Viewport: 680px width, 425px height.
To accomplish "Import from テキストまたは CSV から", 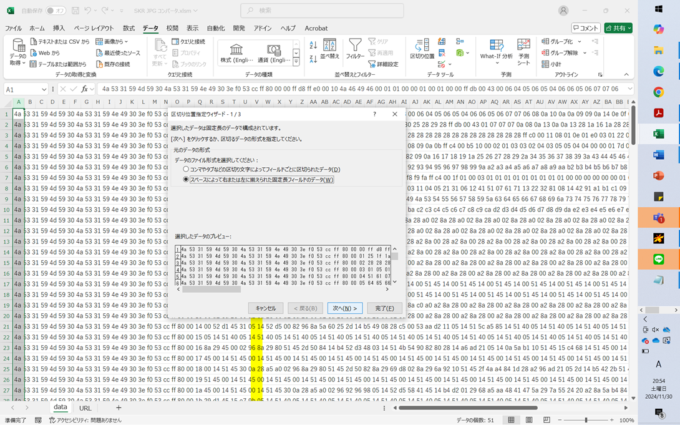I will pyautogui.click(x=60, y=42).
